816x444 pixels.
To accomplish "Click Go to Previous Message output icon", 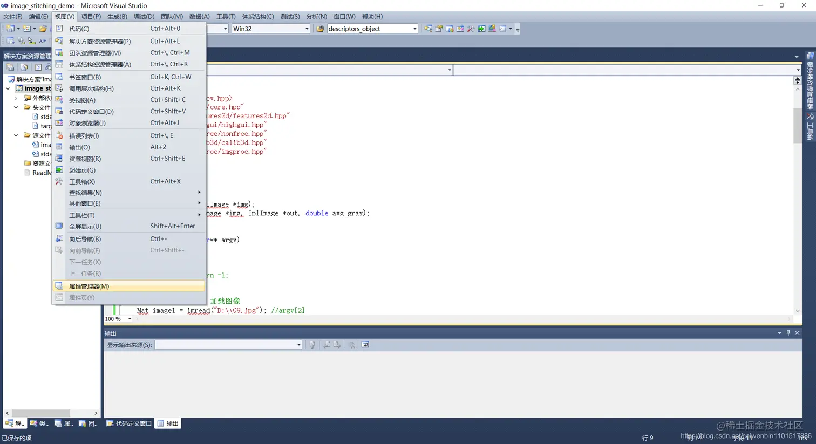I will coord(327,345).
